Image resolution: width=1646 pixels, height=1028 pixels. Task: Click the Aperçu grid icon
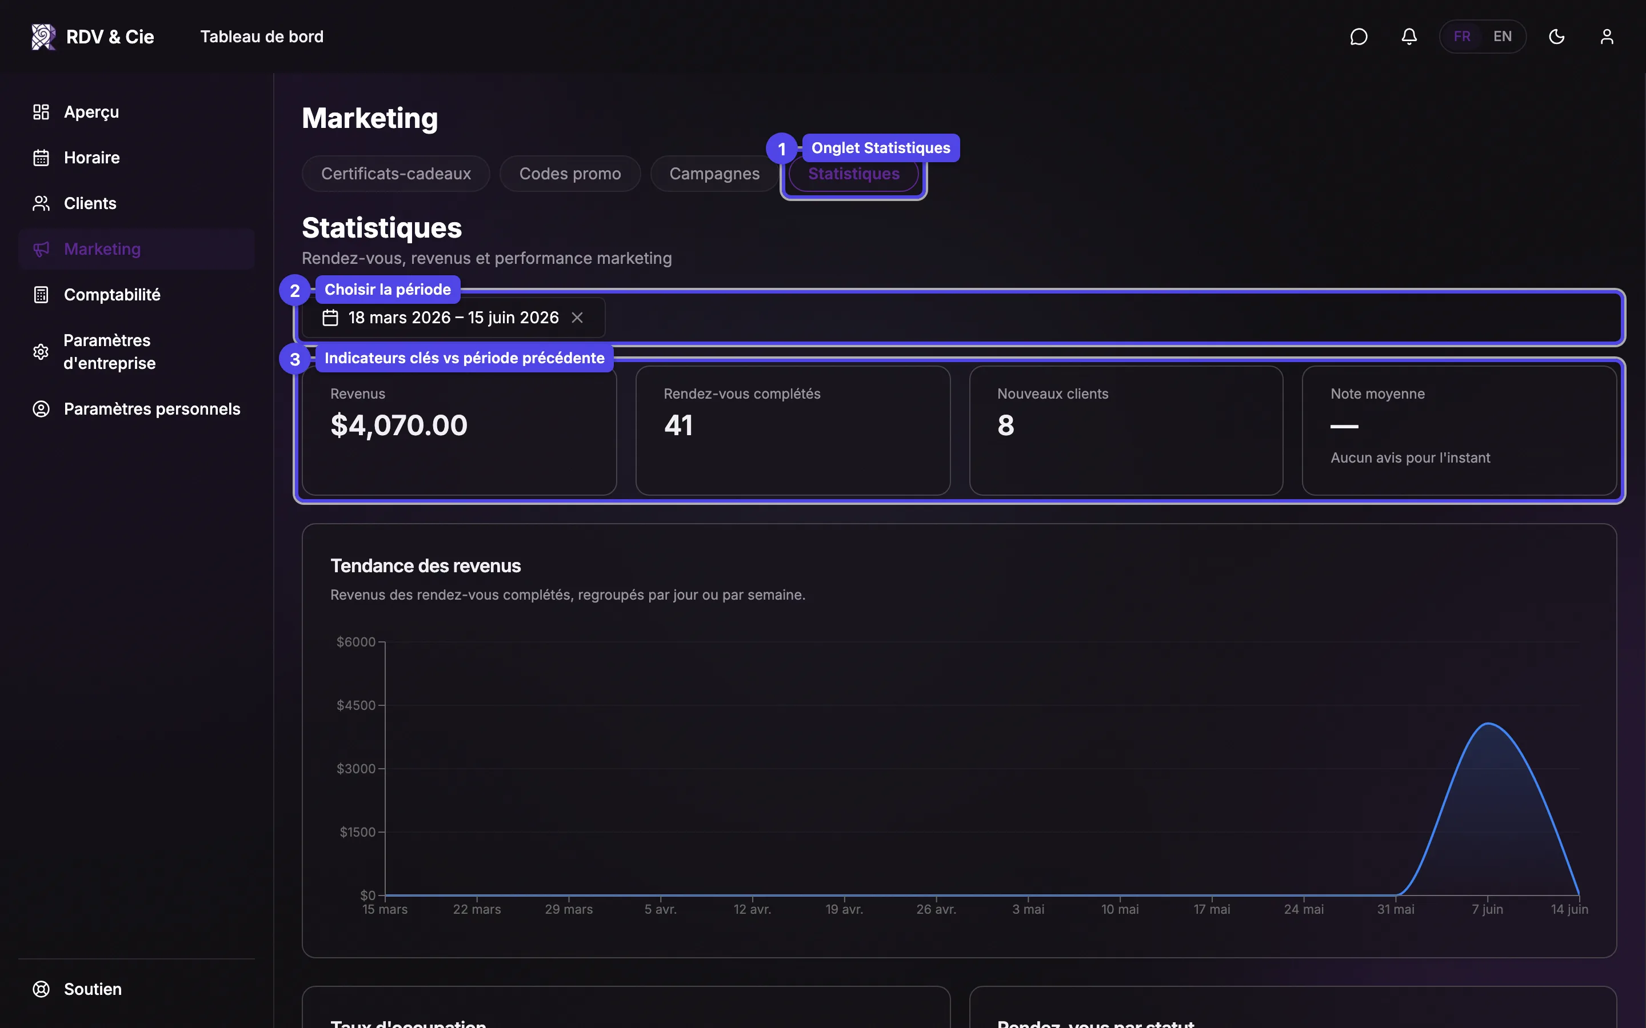coord(41,112)
